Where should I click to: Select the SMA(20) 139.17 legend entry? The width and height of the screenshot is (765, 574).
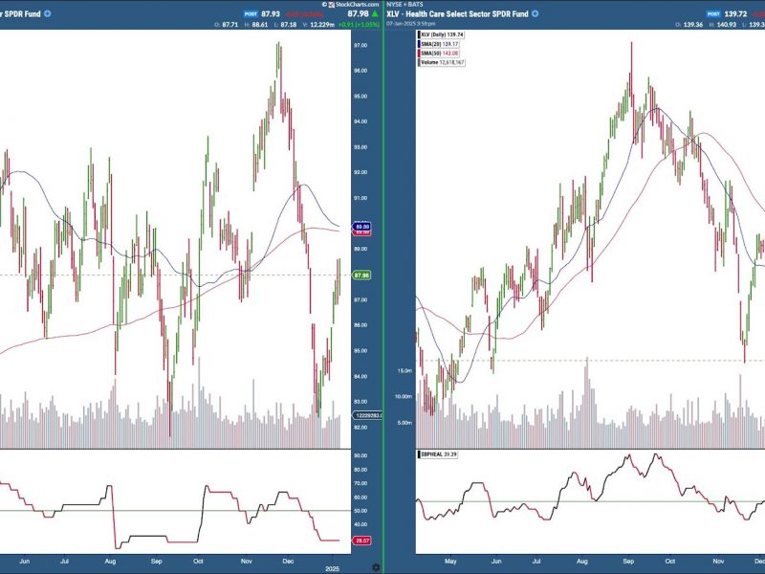click(x=439, y=44)
